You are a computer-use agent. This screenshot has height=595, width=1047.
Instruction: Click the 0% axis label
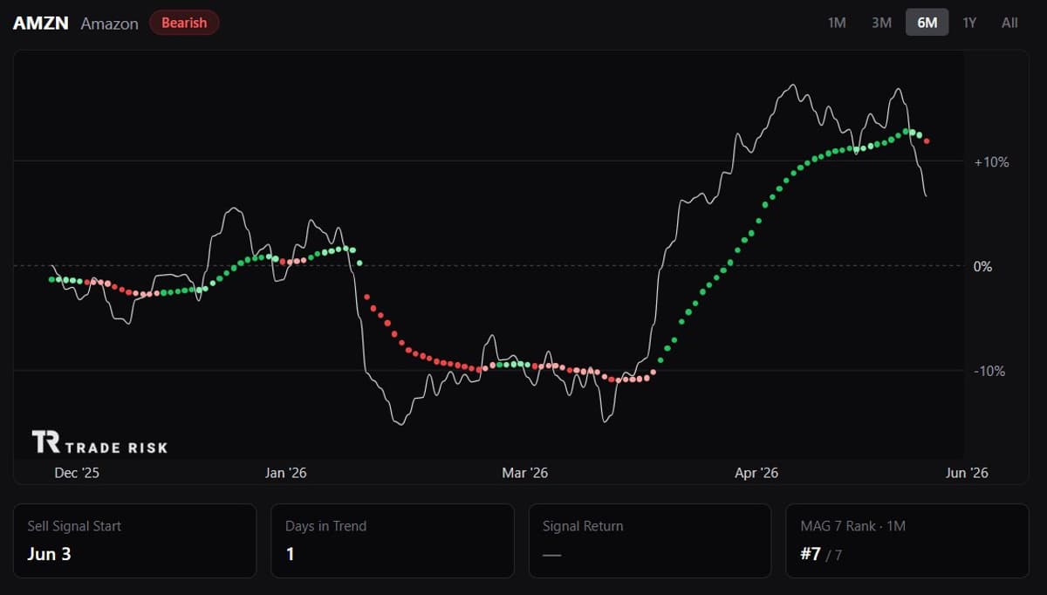[982, 266]
